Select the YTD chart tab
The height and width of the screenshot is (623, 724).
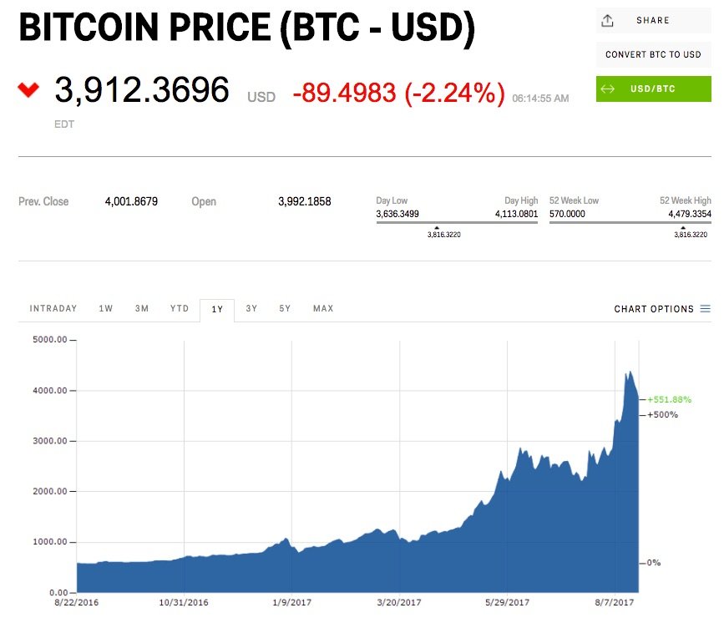(x=180, y=309)
